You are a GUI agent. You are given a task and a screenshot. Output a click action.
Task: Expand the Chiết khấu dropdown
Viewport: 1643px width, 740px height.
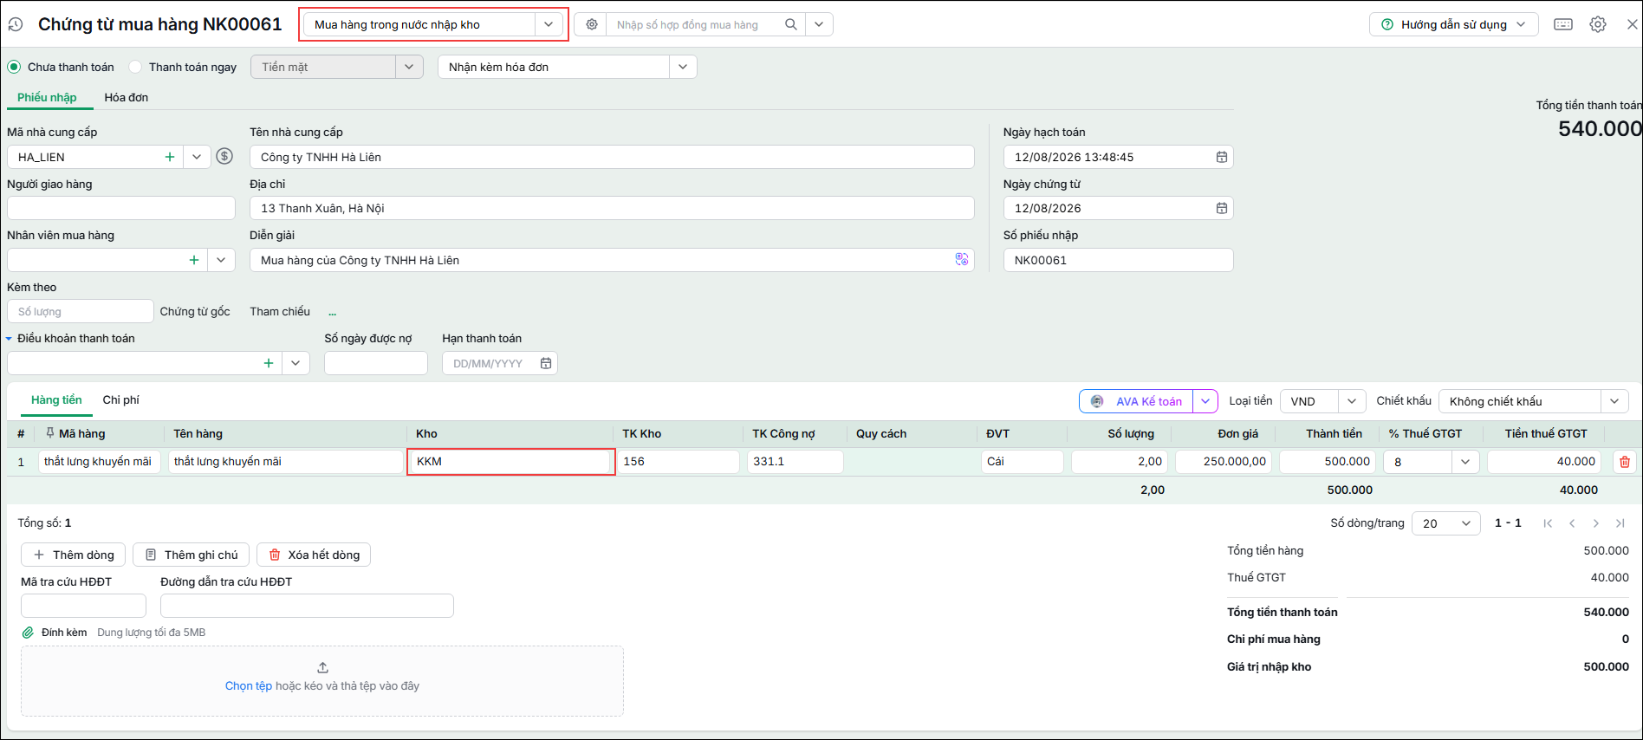coord(1614,401)
